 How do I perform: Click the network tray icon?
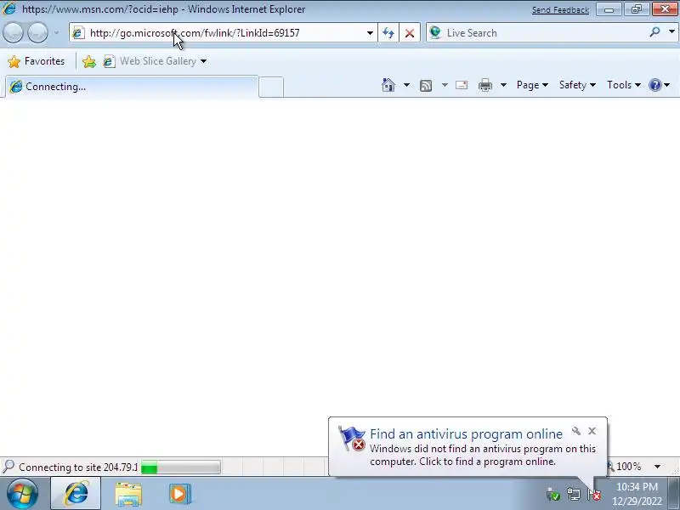click(x=573, y=494)
